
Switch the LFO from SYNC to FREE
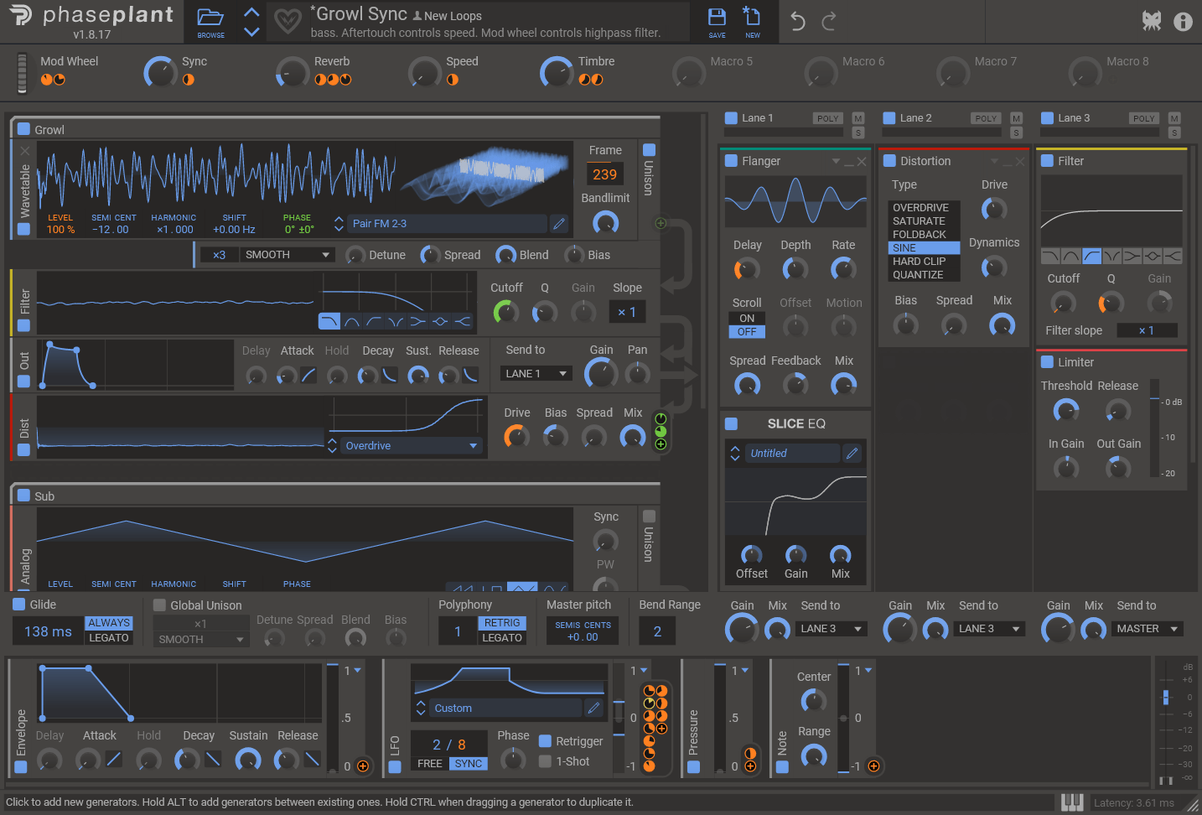click(x=429, y=763)
